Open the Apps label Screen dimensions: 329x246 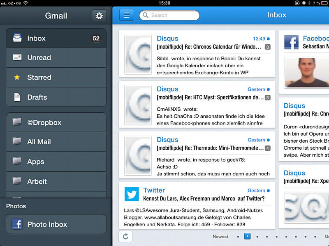pos(56,162)
